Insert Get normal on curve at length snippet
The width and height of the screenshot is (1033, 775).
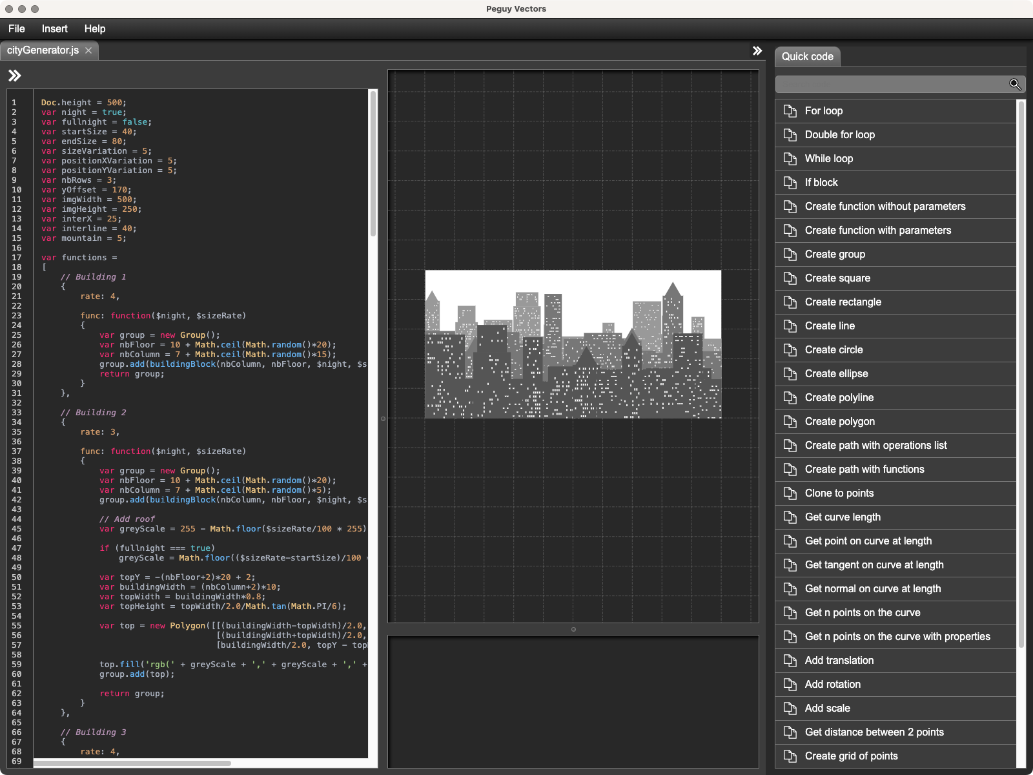pos(895,589)
